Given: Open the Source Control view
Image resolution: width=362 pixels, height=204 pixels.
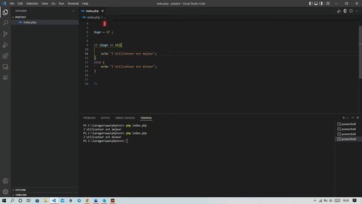Looking at the screenshot, I should pos(5,34).
